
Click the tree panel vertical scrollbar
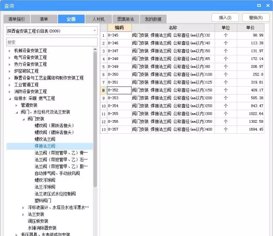[95, 119]
